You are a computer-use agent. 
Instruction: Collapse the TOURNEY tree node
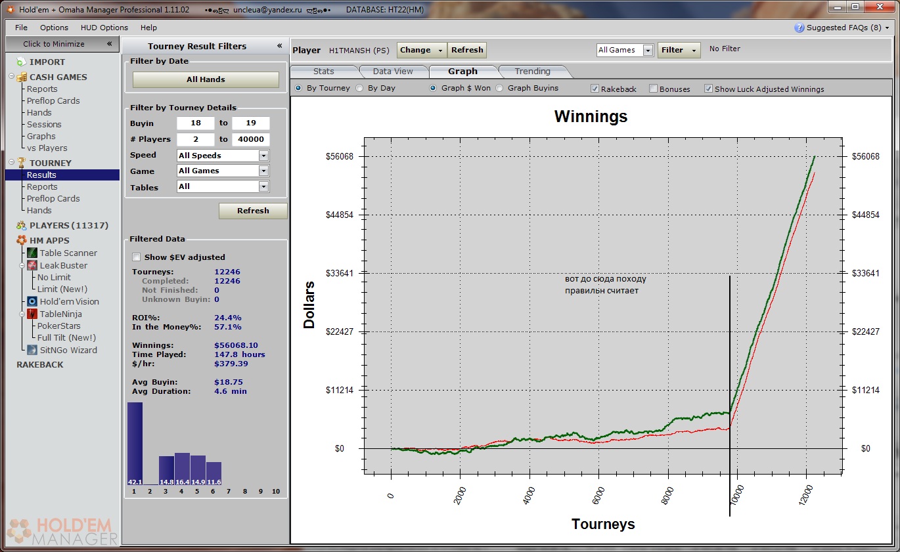(x=12, y=163)
